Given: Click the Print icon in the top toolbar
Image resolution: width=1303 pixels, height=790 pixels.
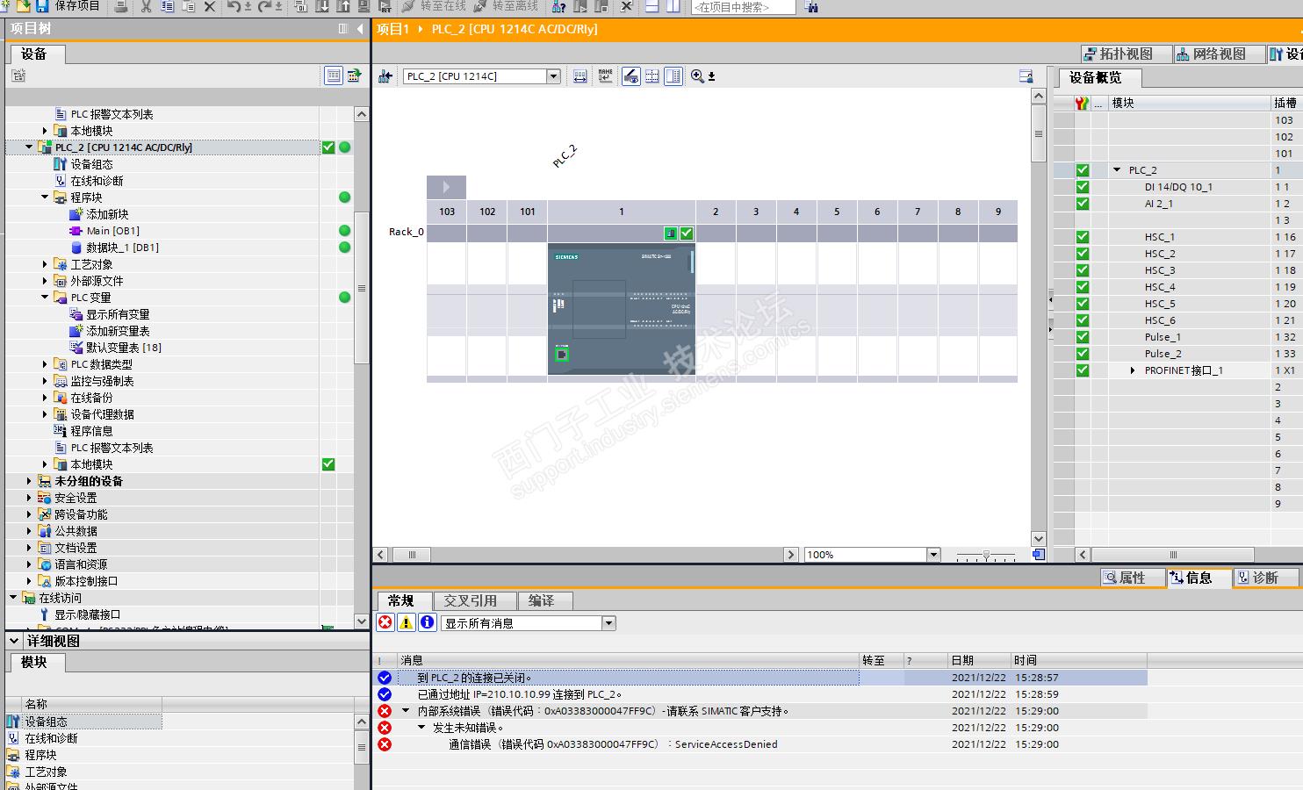Looking at the screenshot, I should tap(121, 6).
